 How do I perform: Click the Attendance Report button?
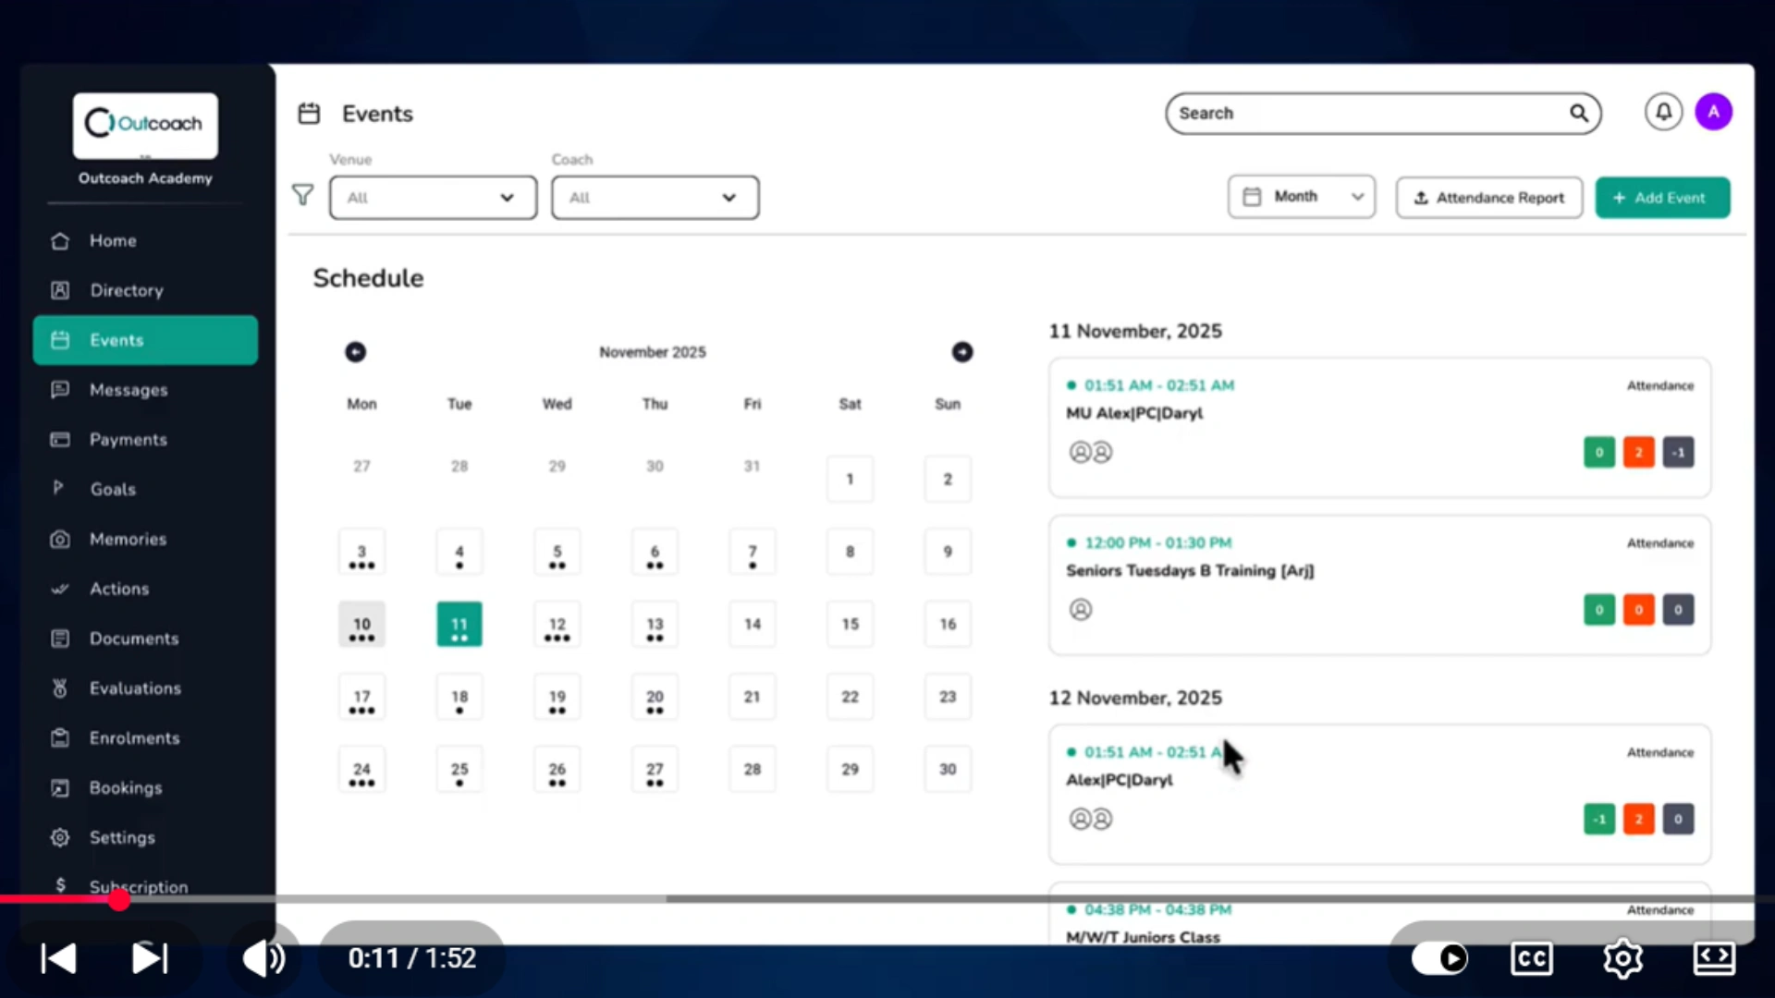pos(1488,198)
